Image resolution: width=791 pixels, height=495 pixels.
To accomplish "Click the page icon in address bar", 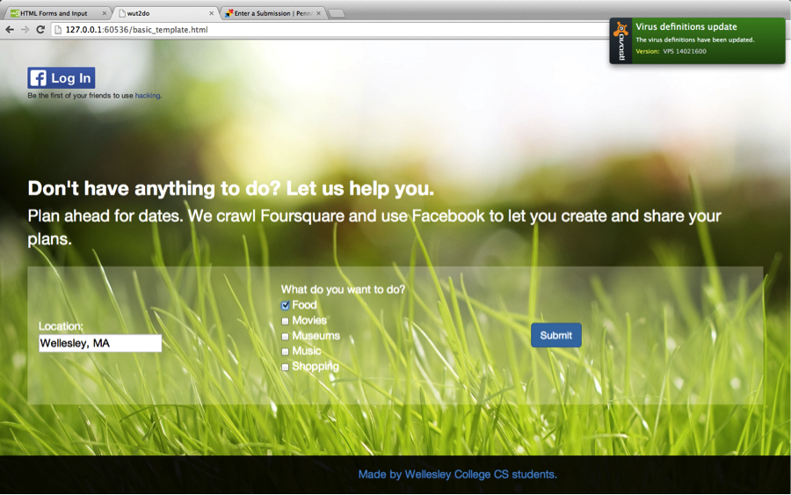I will pos(58,30).
